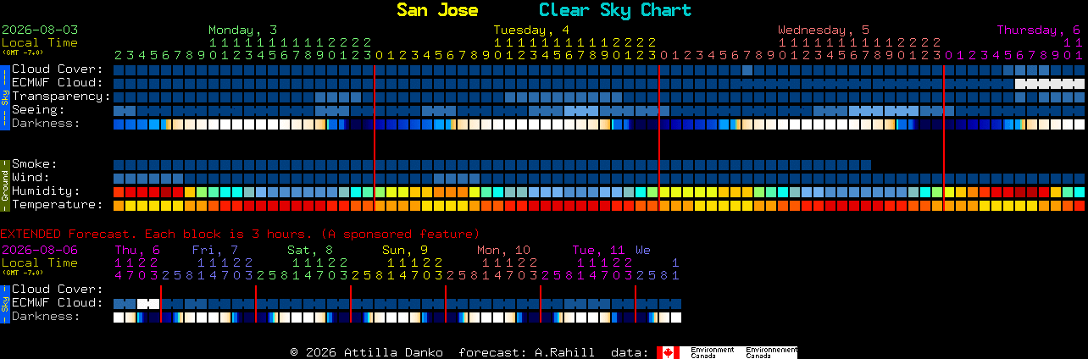This screenshot has height=359, width=1088.
Task: Click the blue Sky side label in extended forecast
Action: (4, 303)
